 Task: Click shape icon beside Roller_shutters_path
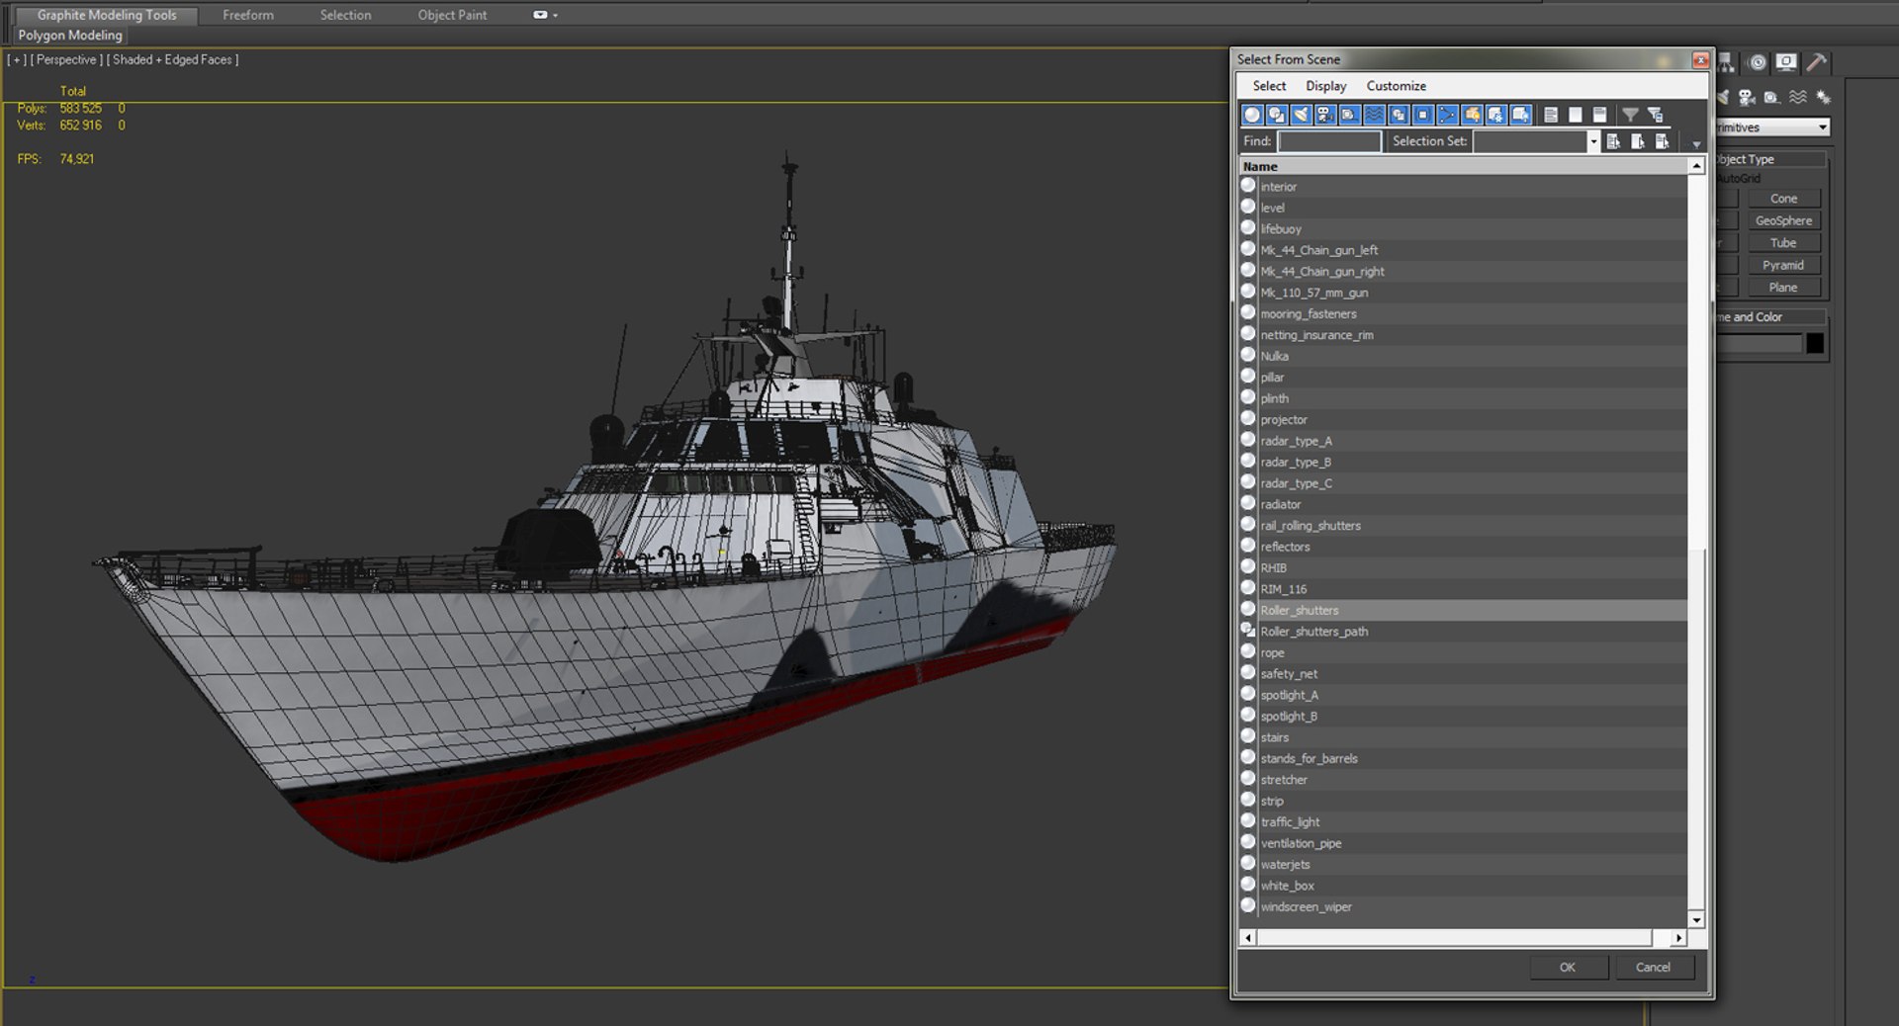pos(1248,631)
